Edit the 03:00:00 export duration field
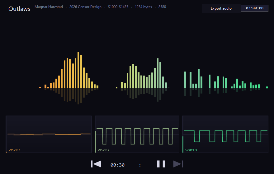 click(255, 8)
